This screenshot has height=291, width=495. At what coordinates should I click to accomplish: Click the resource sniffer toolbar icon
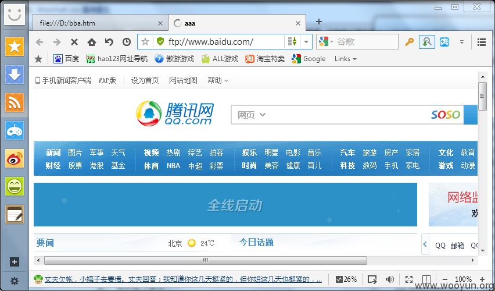pos(427,42)
